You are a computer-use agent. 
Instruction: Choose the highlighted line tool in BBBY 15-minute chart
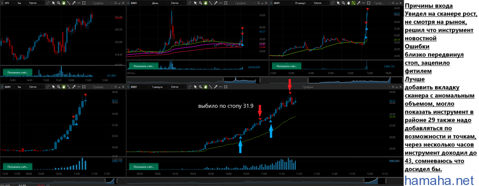353,3
